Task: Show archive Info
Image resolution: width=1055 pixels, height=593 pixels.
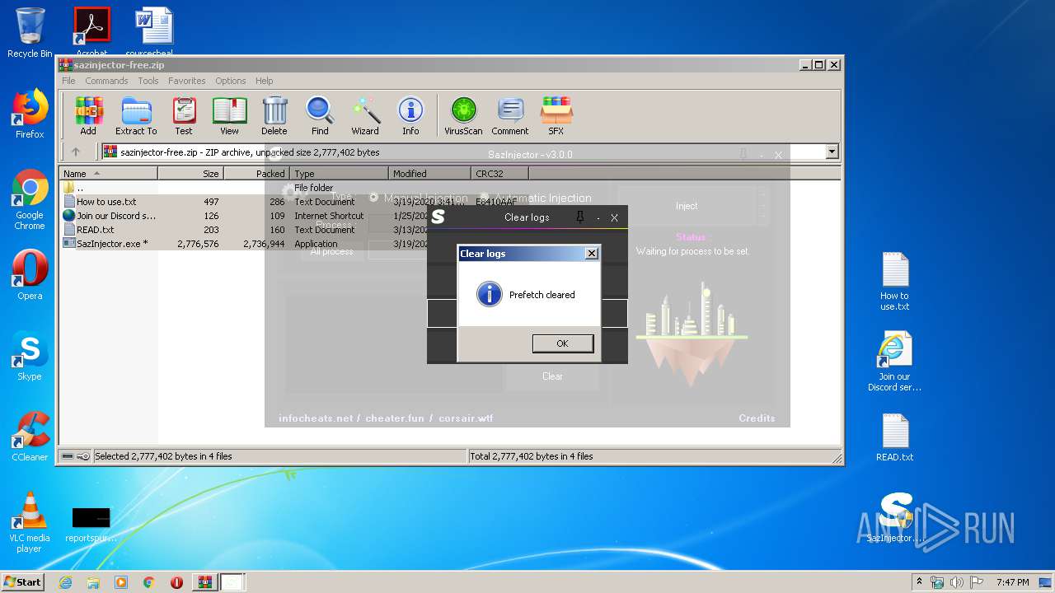Action: [x=410, y=115]
